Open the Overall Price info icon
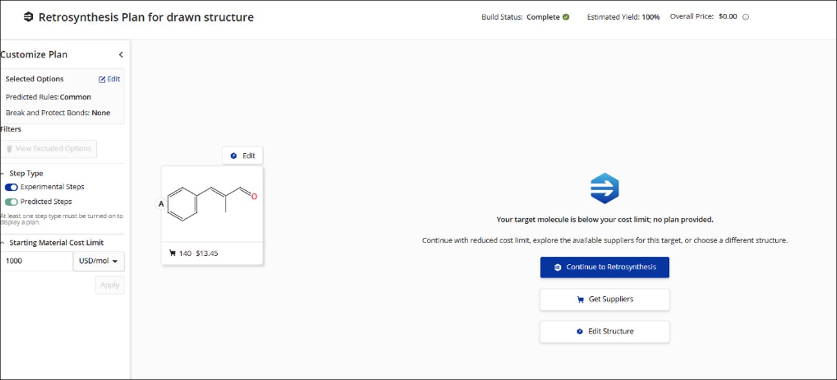 (x=745, y=17)
